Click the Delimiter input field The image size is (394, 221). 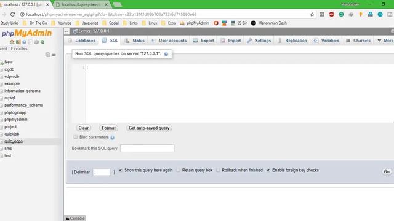pyautogui.click(x=102, y=172)
